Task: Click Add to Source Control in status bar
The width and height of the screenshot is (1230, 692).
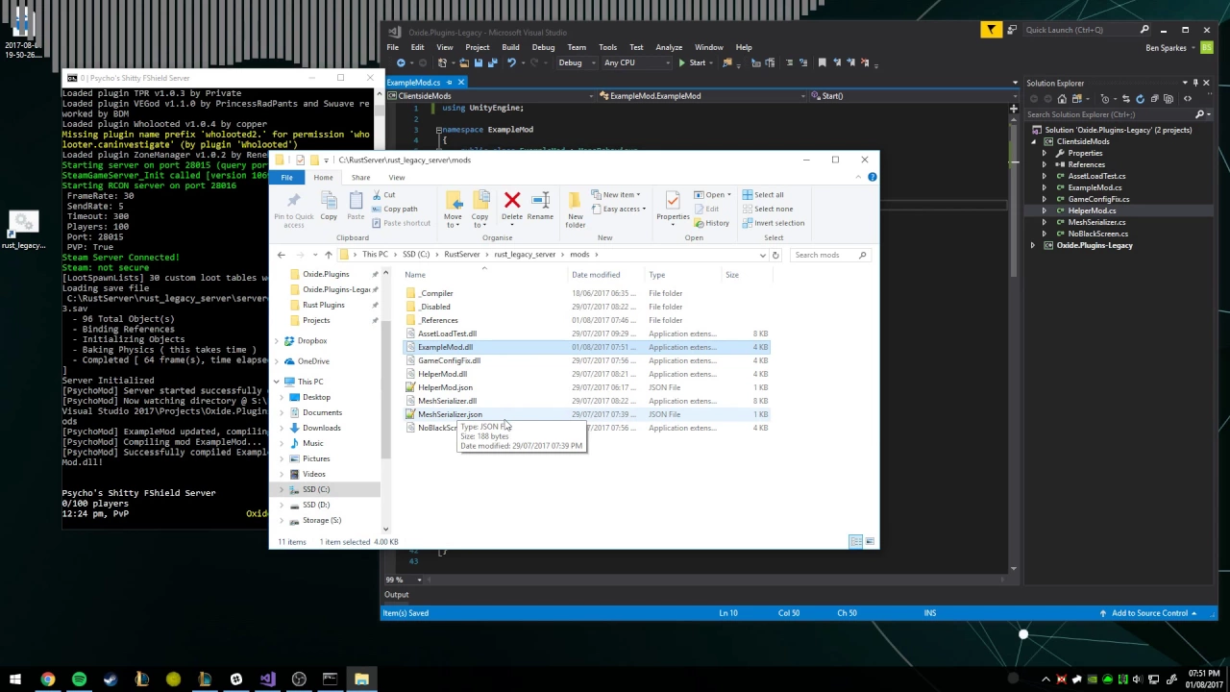Action: (x=1149, y=613)
